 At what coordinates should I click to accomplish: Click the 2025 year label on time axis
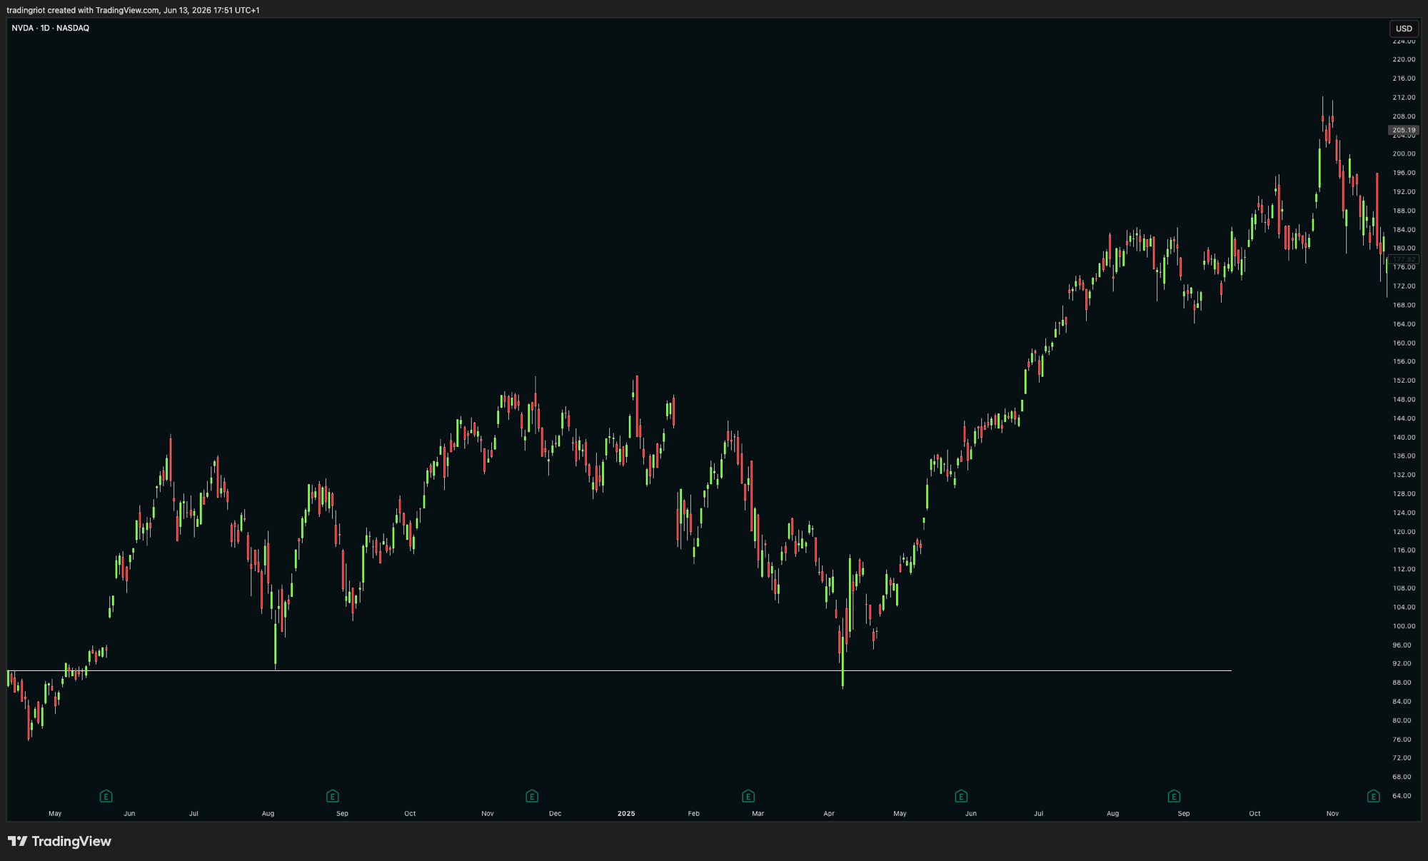tap(626, 813)
